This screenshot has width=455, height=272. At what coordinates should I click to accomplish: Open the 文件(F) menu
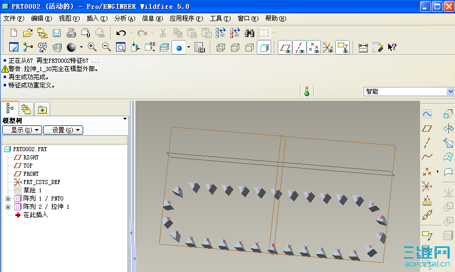point(14,19)
